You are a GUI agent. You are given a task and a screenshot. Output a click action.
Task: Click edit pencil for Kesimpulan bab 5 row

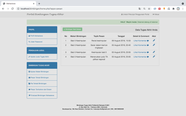pos(154,52)
